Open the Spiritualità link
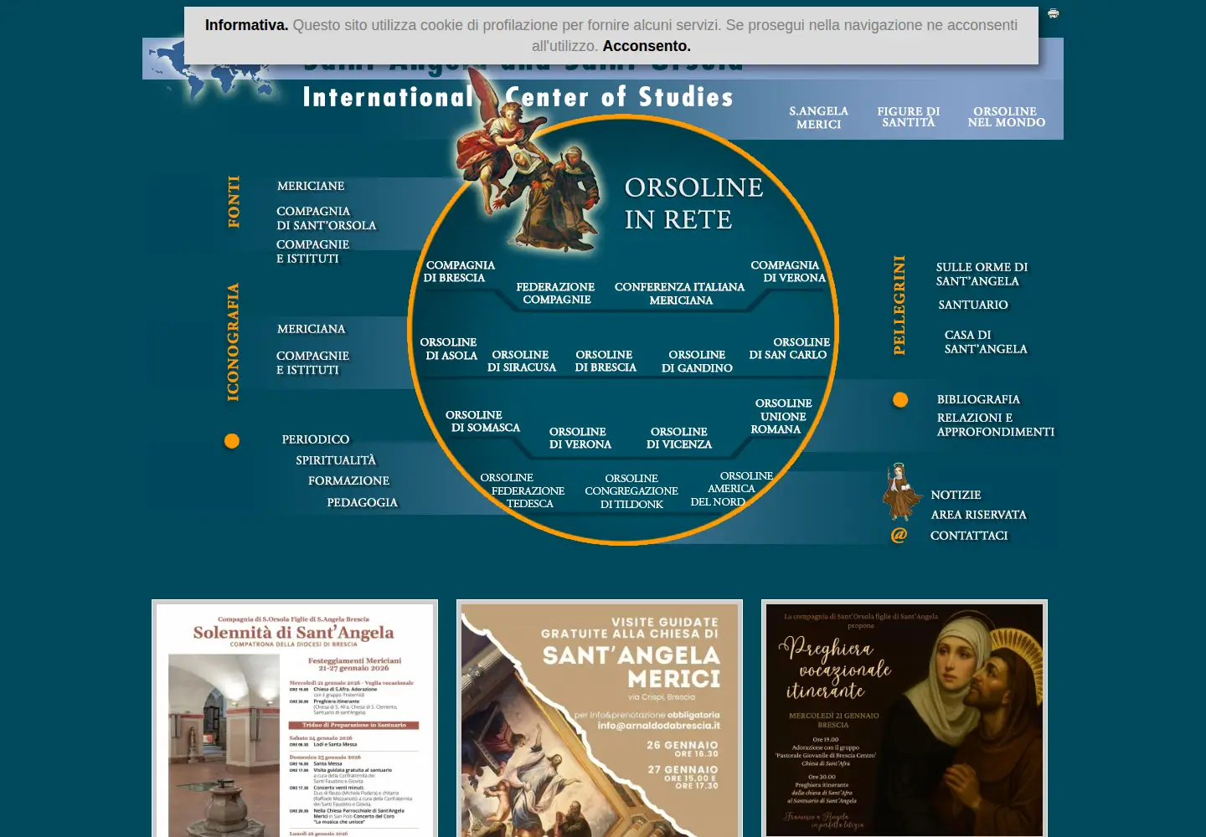This screenshot has height=837, width=1206. pos(336,460)
